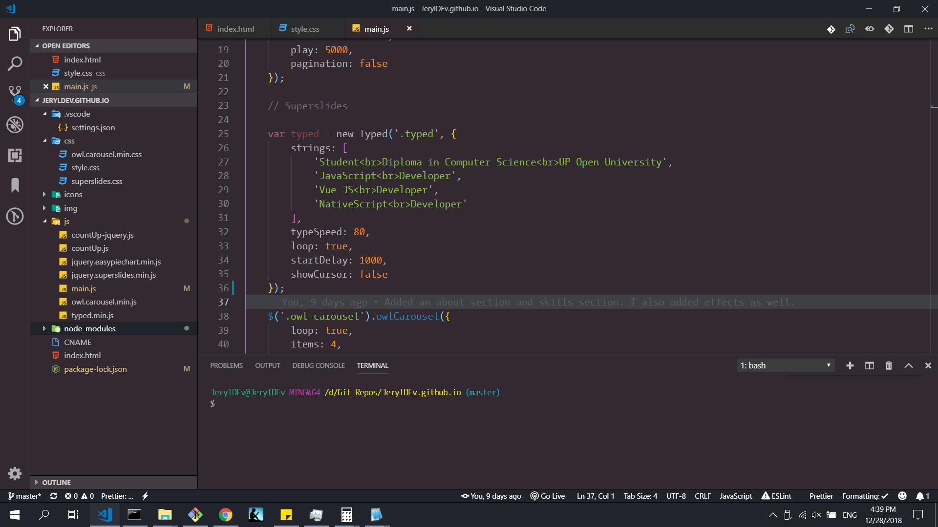
Task: Open the OUTPUT panel tab
Action: [x=267, y=365]
